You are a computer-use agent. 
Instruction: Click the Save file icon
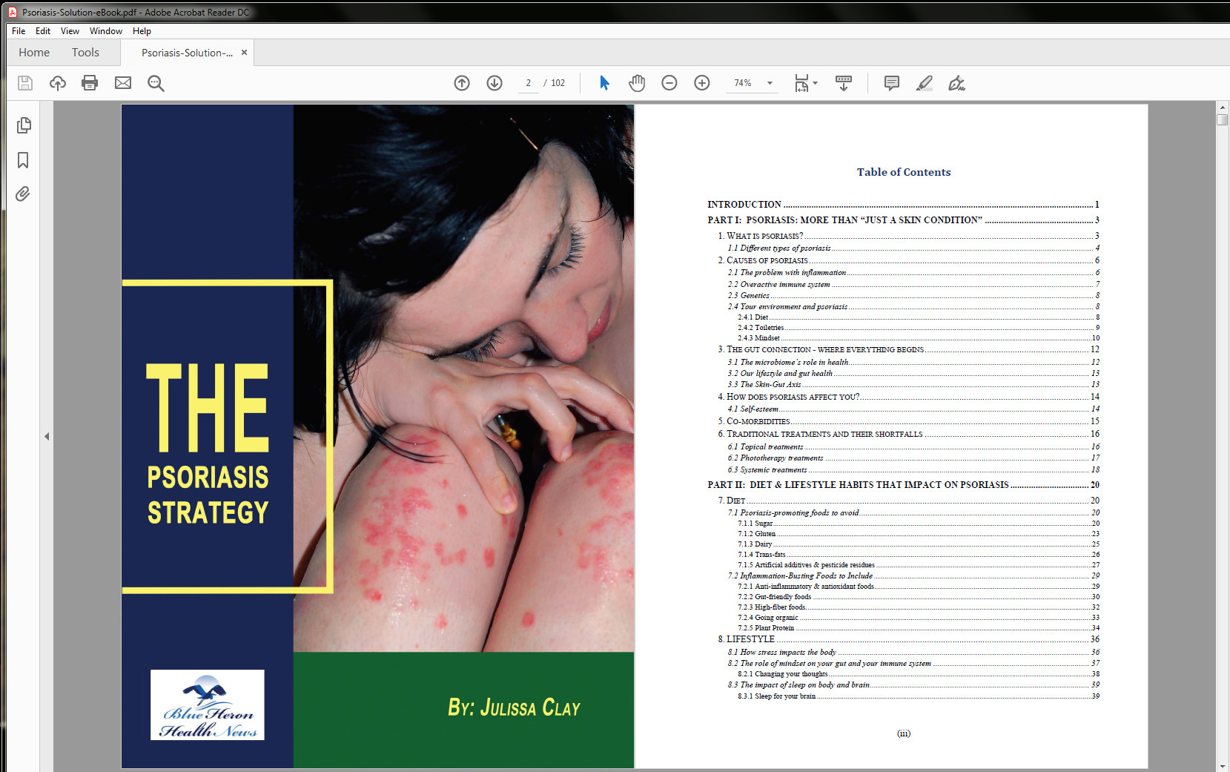[x=25, y=83]
